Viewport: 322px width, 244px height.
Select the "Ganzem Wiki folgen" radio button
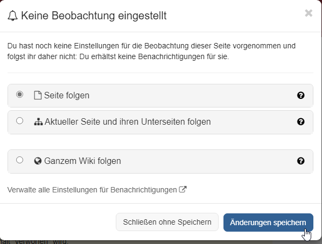(20, 160)
